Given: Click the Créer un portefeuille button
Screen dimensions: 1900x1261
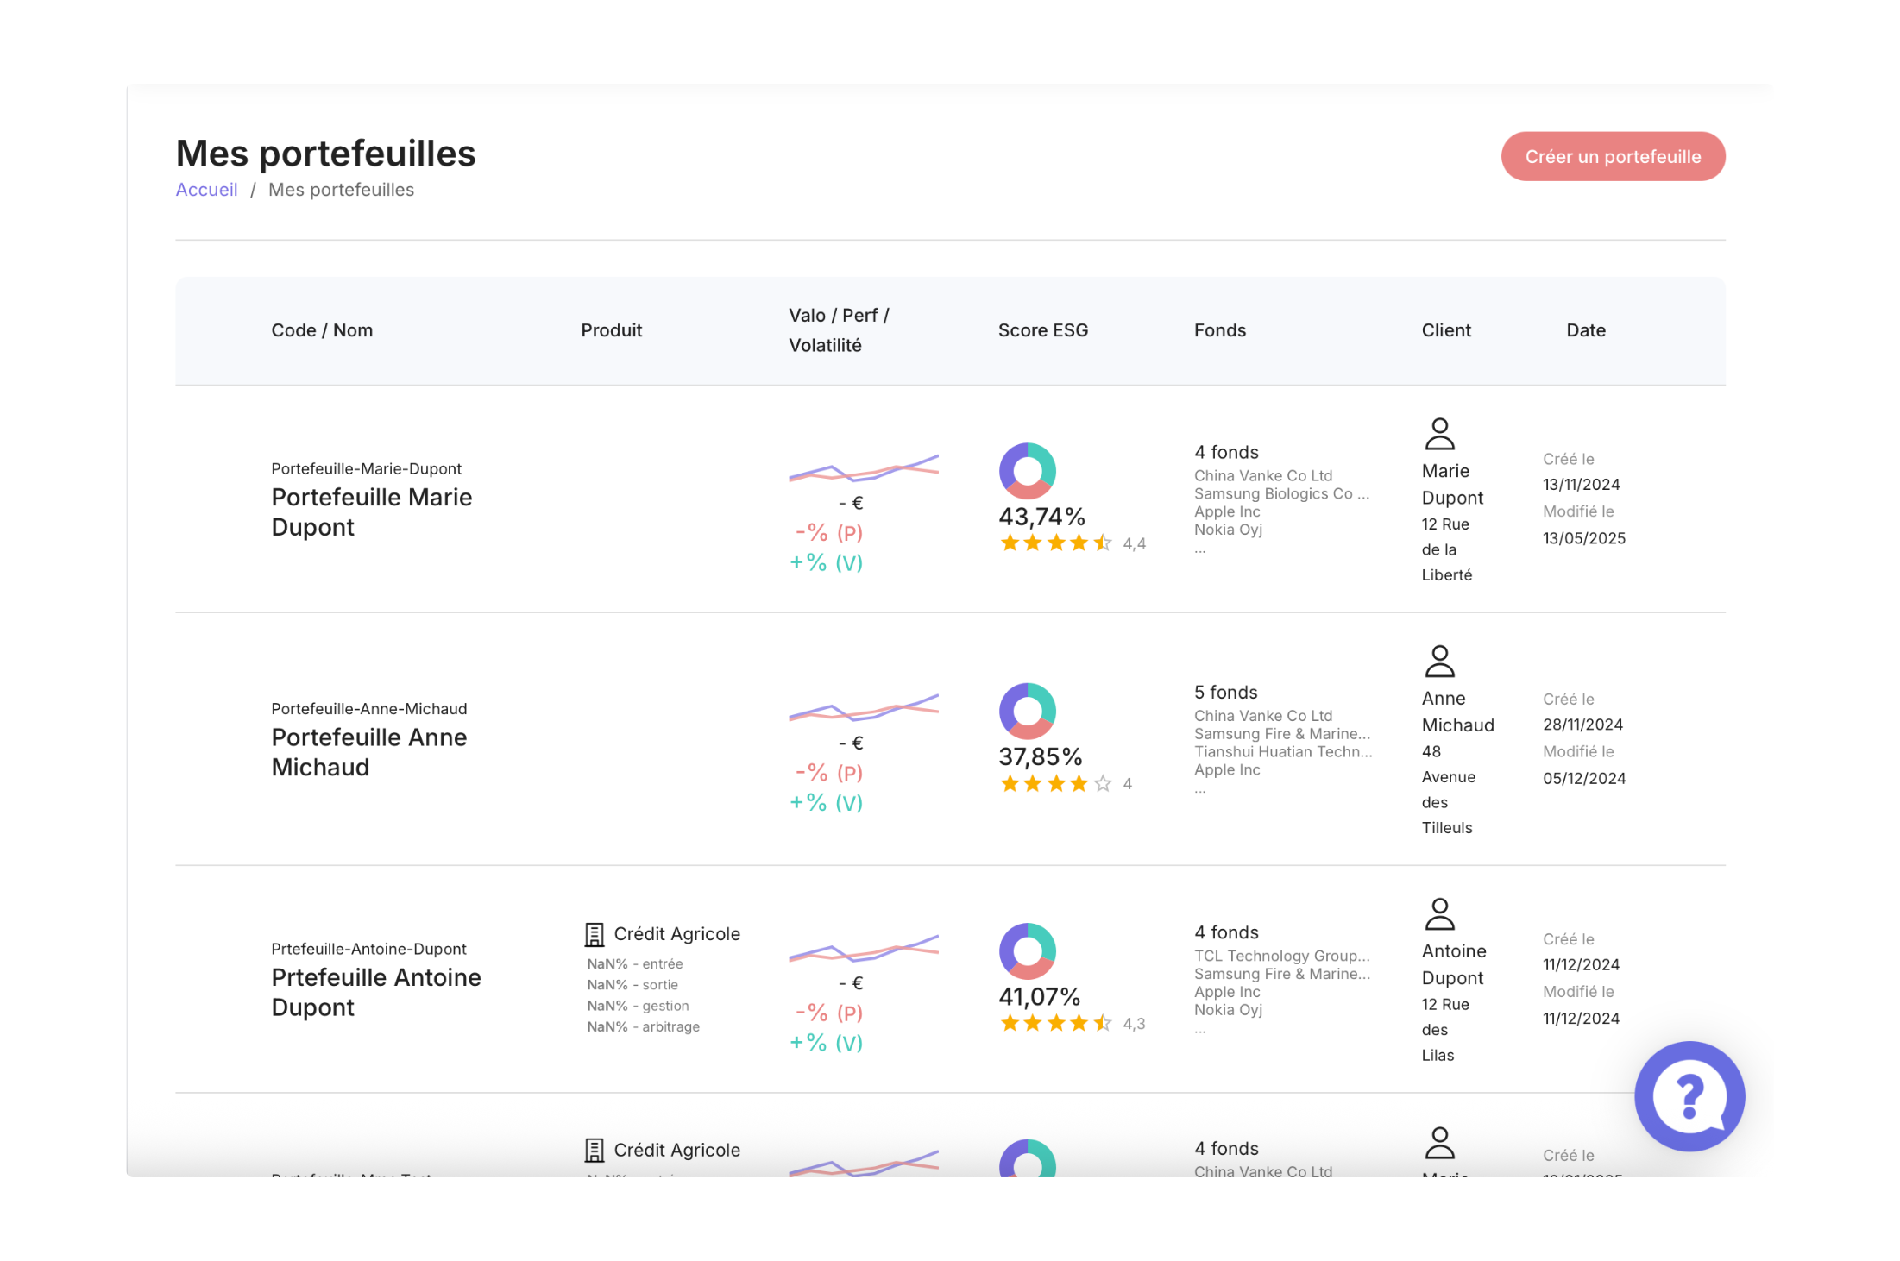Looking at the screenshot, I should click(1613, 156).
